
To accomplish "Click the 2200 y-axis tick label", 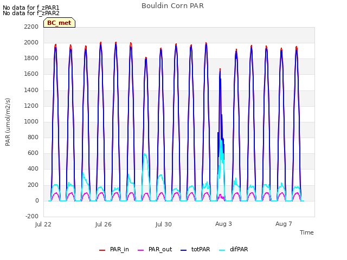I will click(x=31, y=27).
